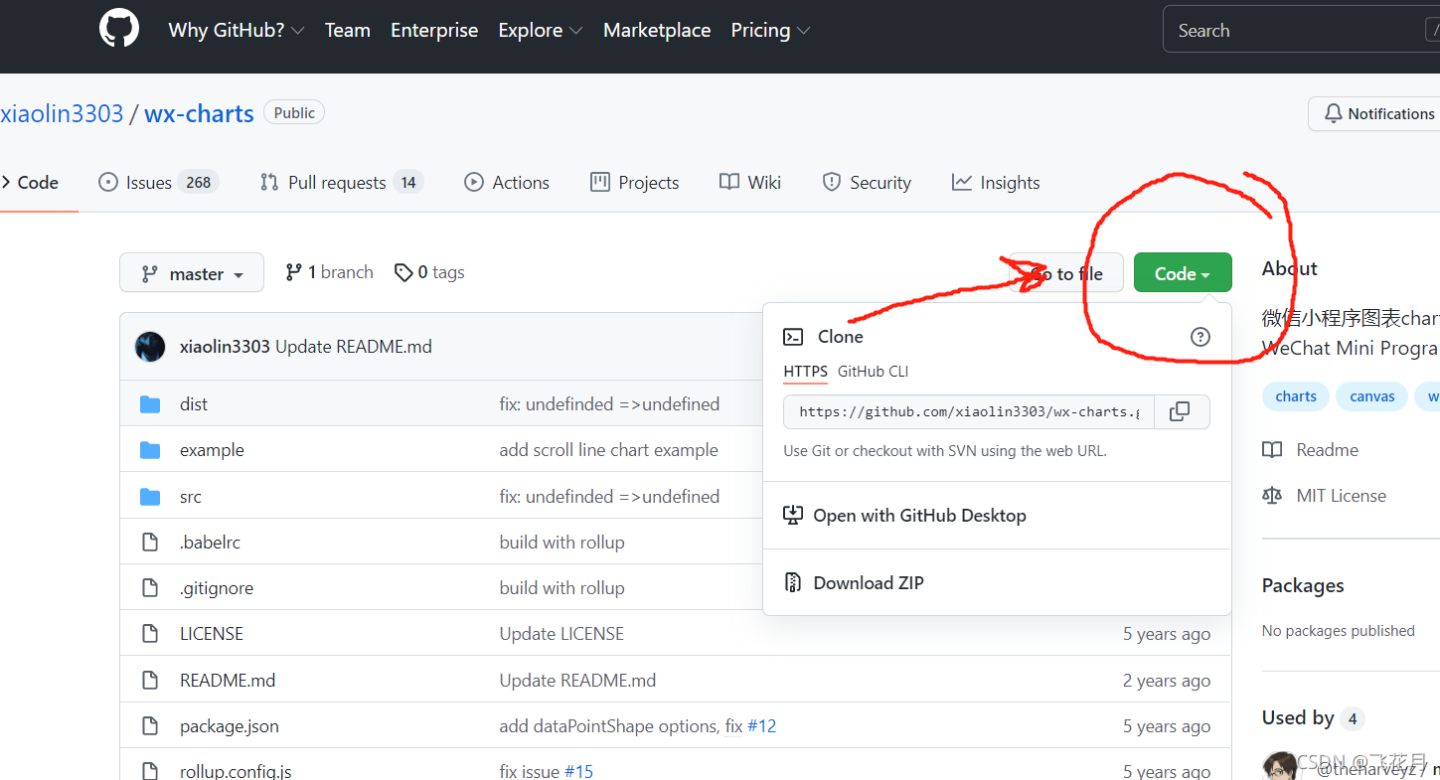Click the branch icon beside 1 branch
The height and width of the screenshot is (780, 1440).
tap(293, 272)
